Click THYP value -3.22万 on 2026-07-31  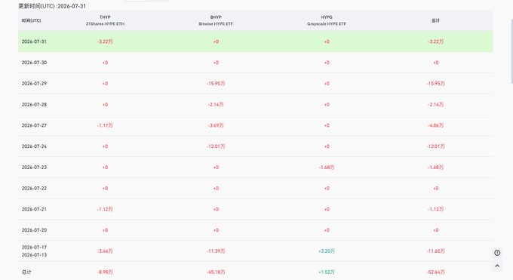[x=105, y=42]
